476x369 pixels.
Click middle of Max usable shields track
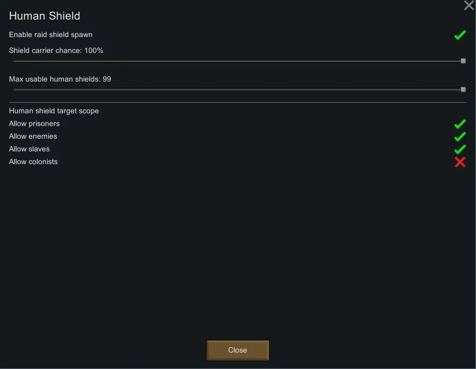coord(238,89)
